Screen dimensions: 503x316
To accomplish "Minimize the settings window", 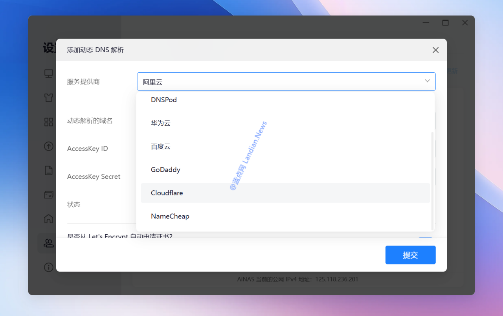I will [x=426, y=23].
